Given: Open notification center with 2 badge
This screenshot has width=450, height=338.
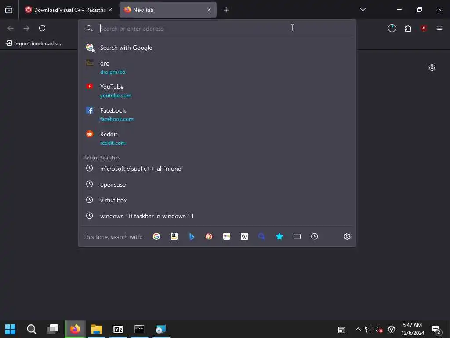Looking at the screenshot, I should [436, 330].
